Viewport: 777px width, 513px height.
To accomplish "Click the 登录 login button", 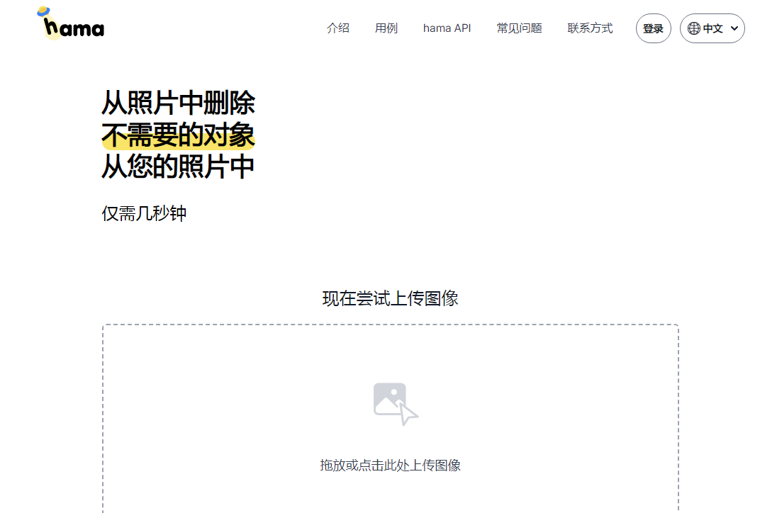I will click(x=653, y=28).
